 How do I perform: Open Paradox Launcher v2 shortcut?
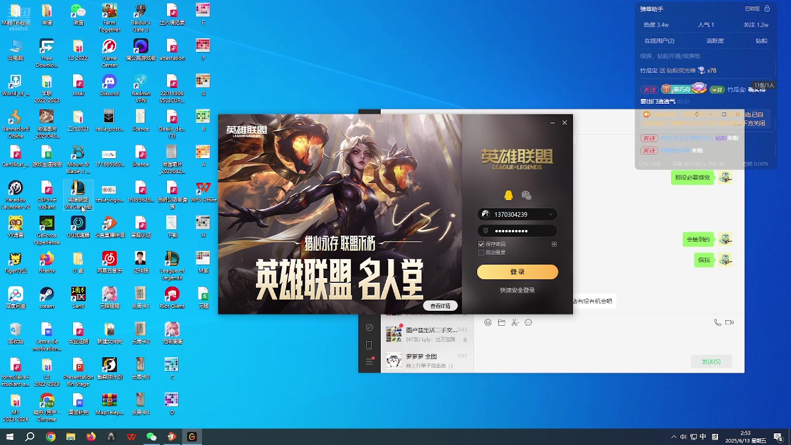[15, 195]
